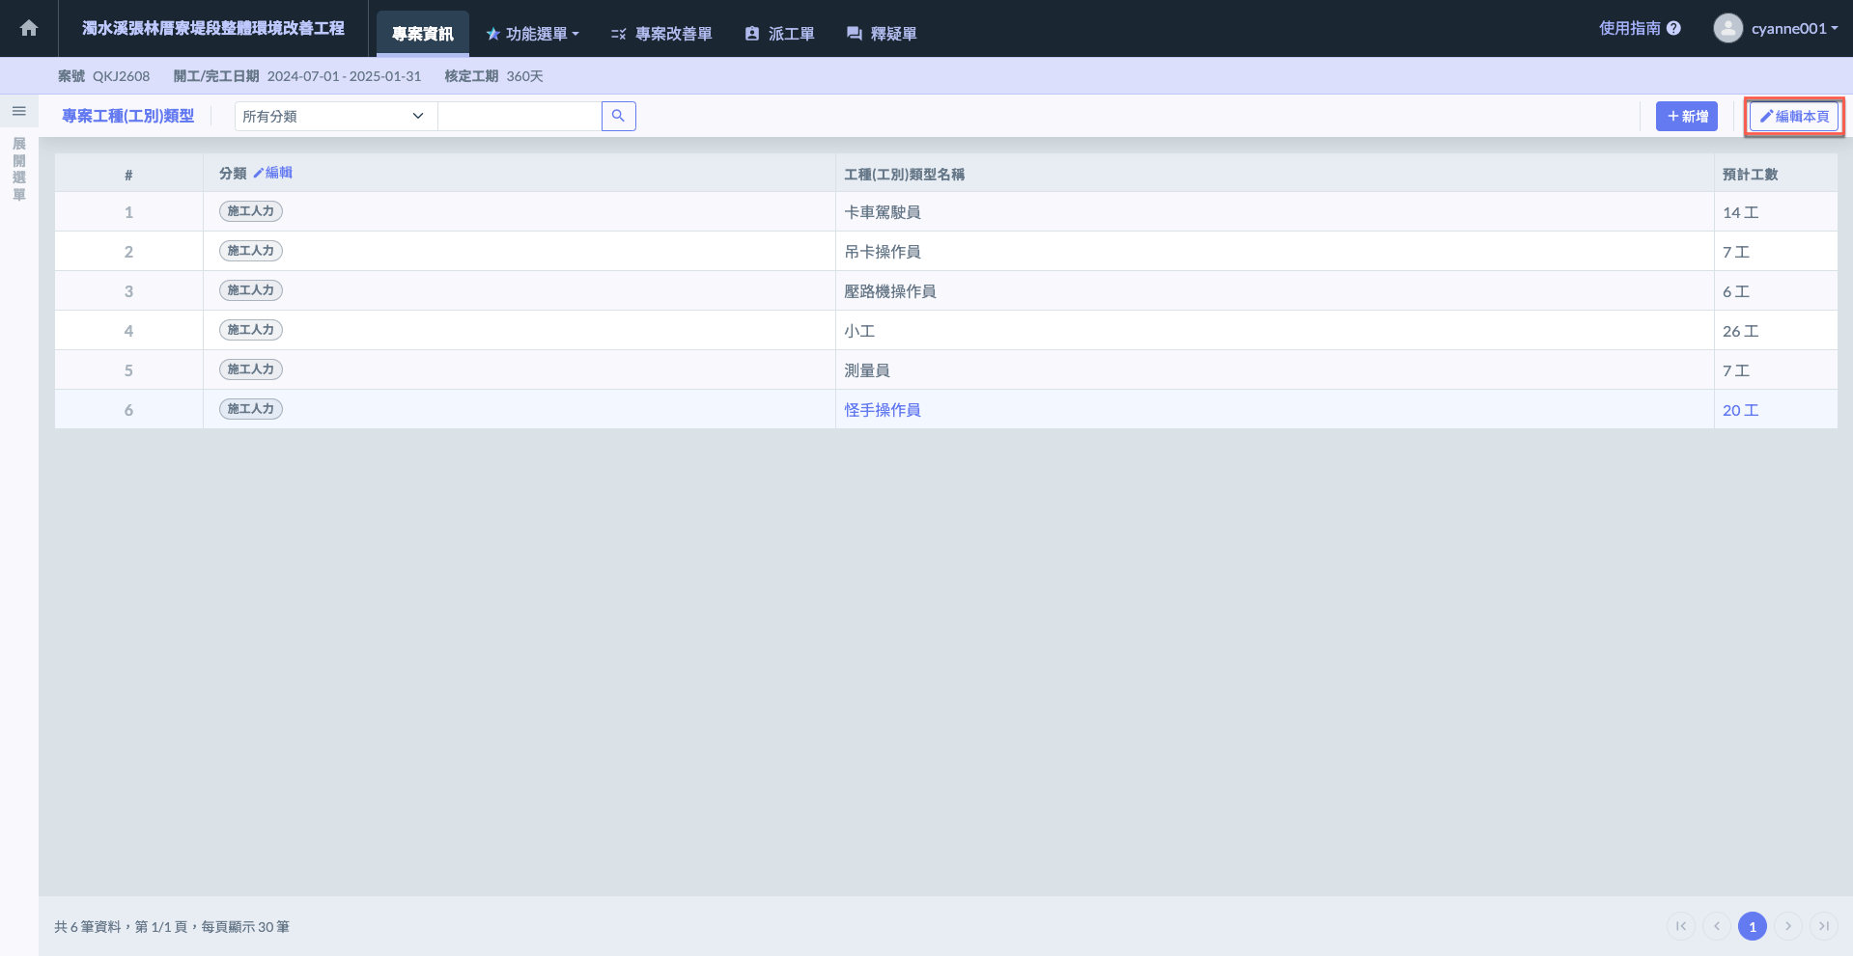
Task: Click the home icon in top bar
Action: tap(29, 28)
